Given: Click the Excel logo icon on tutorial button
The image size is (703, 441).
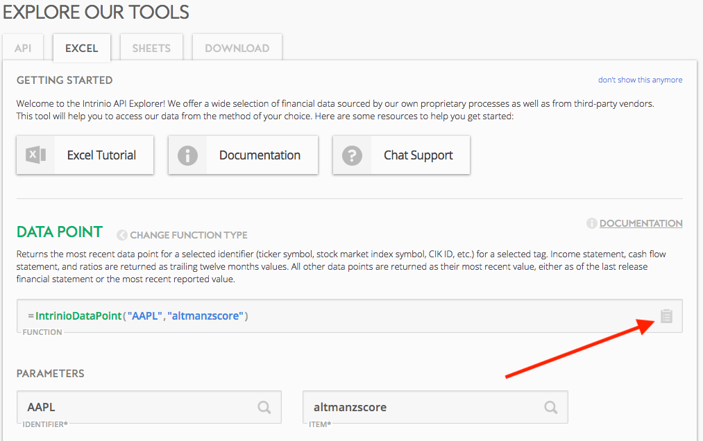Looking at the screenshot, I should [36, 155].
